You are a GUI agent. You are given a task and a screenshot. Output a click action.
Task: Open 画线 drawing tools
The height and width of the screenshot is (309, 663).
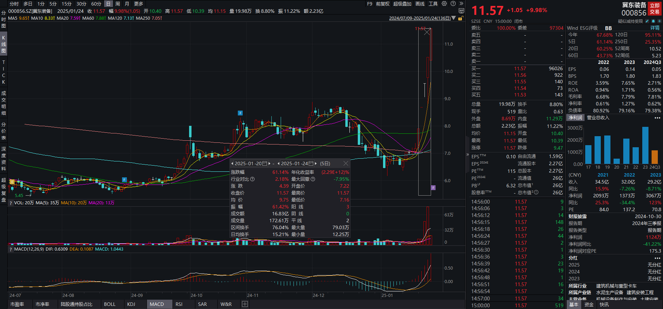click(420, 4)
